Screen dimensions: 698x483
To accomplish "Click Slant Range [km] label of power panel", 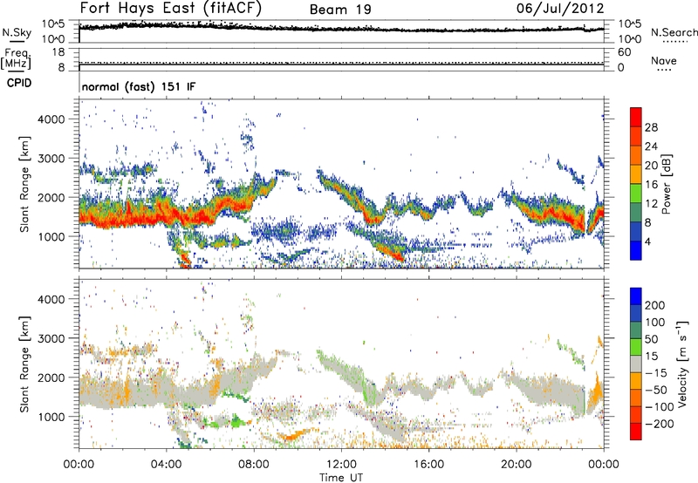I will (x=24, y=184).
